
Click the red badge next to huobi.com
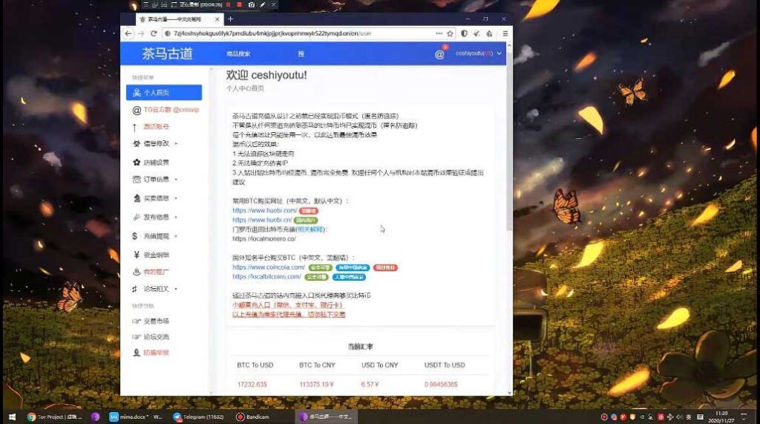point(309,211)
